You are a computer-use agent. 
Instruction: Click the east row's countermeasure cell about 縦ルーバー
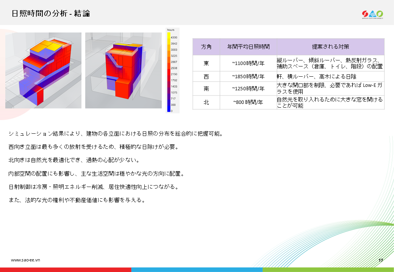tap(330, 63)
